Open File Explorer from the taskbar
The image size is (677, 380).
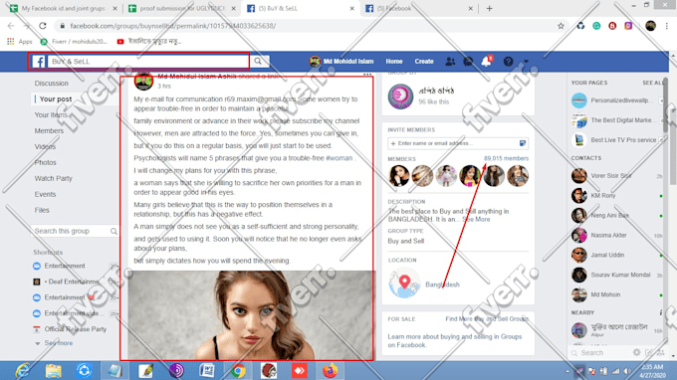tap(53, 370)
